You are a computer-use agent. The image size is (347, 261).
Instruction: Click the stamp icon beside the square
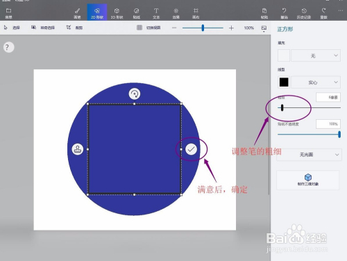pos(78,150)
